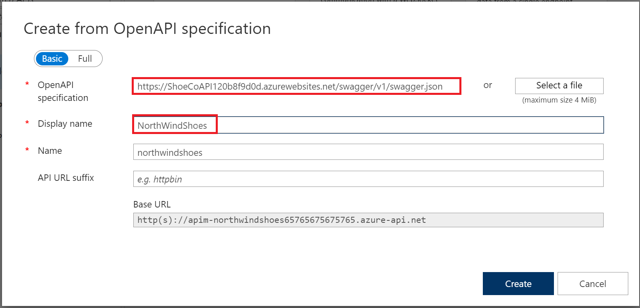
Task: Click the dialog title Create from OpenAPI specification
Action: tap(147, 28)
